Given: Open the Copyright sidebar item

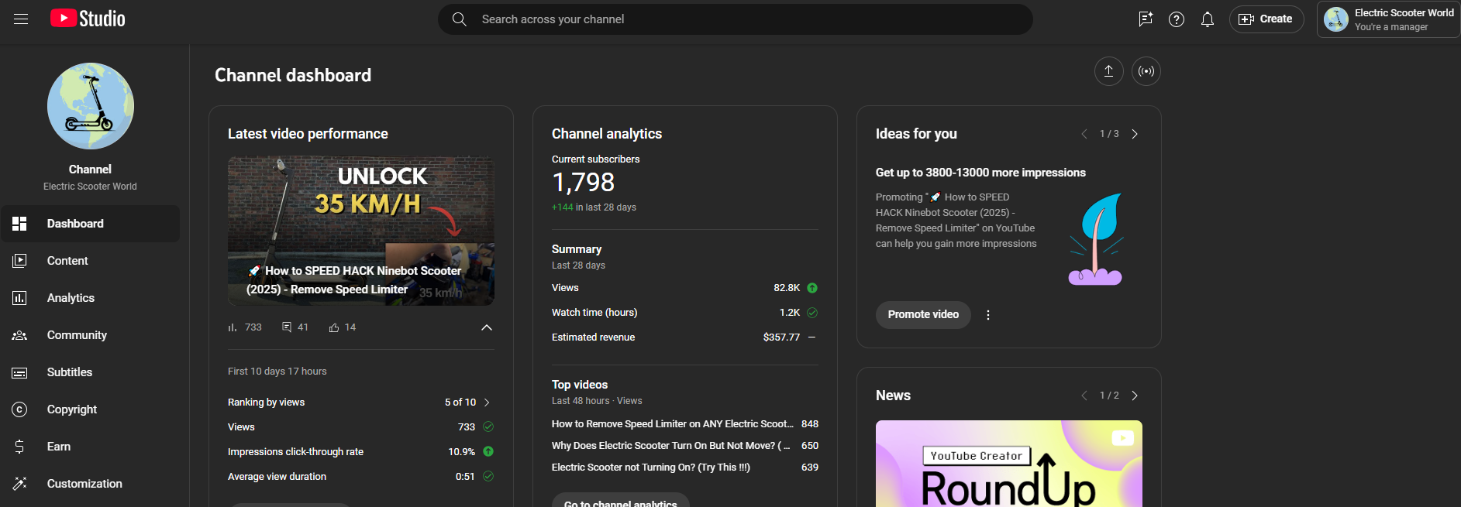Looking at the screenshot, I should [91, 409].
